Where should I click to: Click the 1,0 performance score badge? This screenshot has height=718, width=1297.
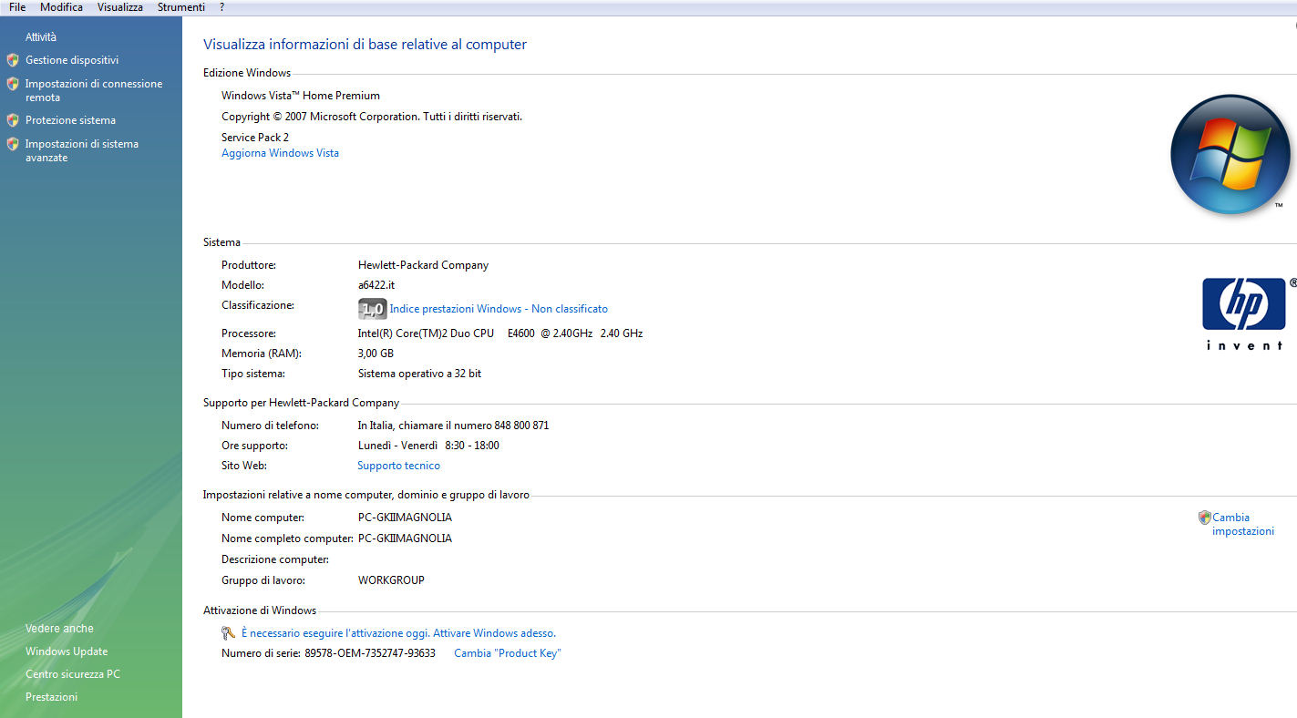click(372, 309)
